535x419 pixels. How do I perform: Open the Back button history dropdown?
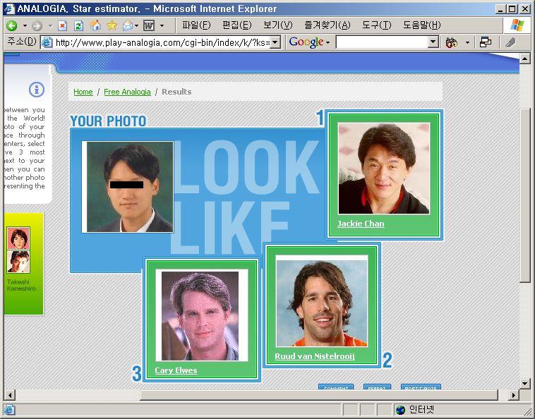point(25,25)
